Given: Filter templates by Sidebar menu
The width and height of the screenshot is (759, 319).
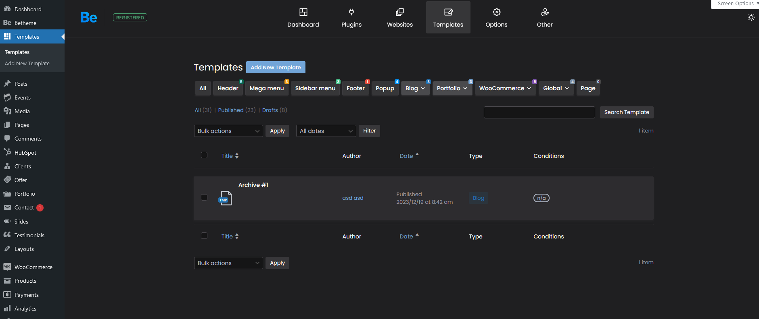Looking at the screenshot, I should (315, 88).
